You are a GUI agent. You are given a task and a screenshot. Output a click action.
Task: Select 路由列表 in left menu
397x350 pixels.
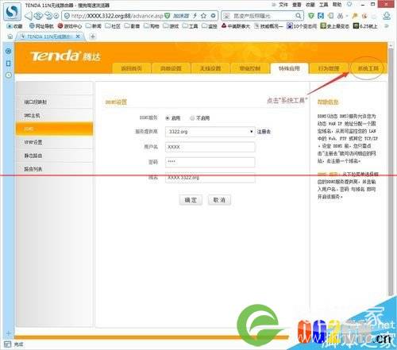[55, 169]
